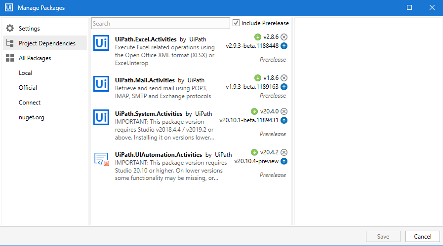The width and height of the screenshot is (443, 246).
Task: Select the Connect package source
Action: tap(30, 103)
